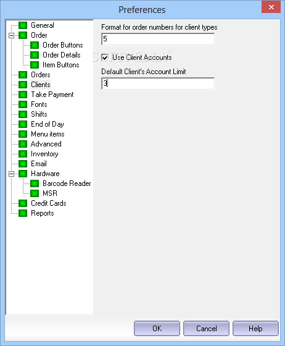Click the green icon beside Shifts
The width and height of the screenshot is (285, 346).
pos(23,114)
